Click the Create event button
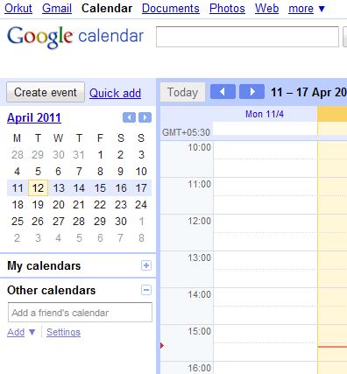Image resolution: width=347 pixels, height=374 pixels. 46,92
